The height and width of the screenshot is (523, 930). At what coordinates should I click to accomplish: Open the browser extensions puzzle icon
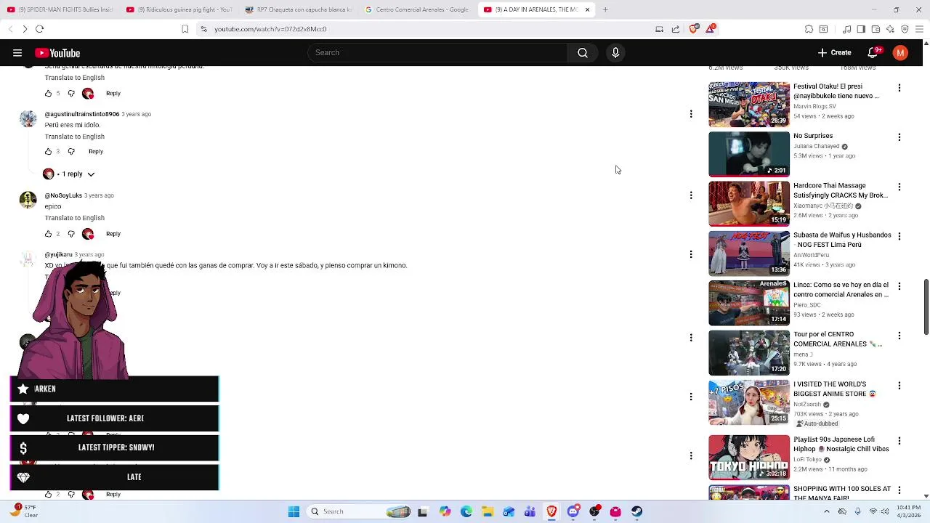click(x=809, y=29)
